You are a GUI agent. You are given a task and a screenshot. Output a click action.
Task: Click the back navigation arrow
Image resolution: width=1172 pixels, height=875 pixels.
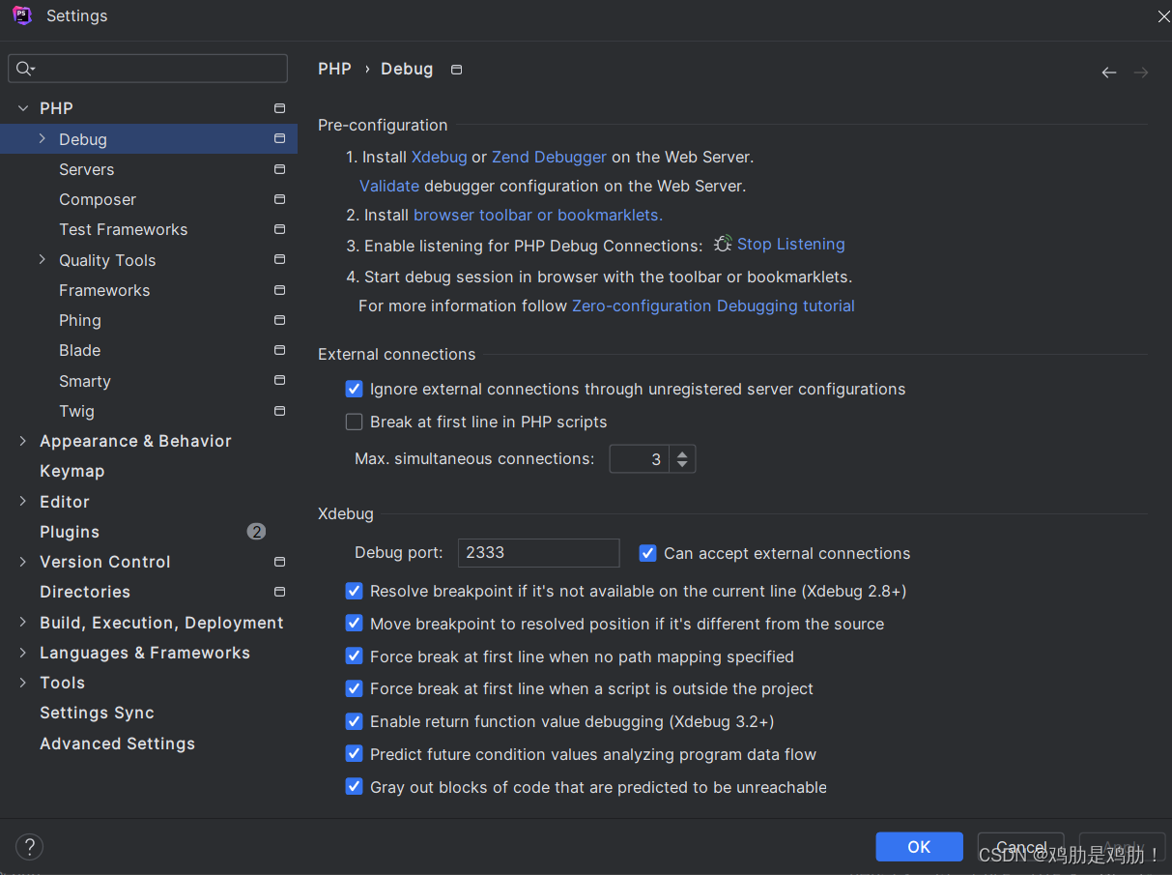(x=1108, y=72)
